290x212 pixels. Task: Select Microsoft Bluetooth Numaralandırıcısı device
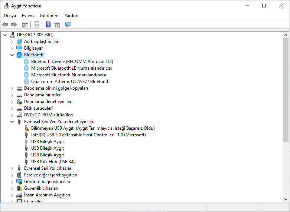(x=69, y=75)
